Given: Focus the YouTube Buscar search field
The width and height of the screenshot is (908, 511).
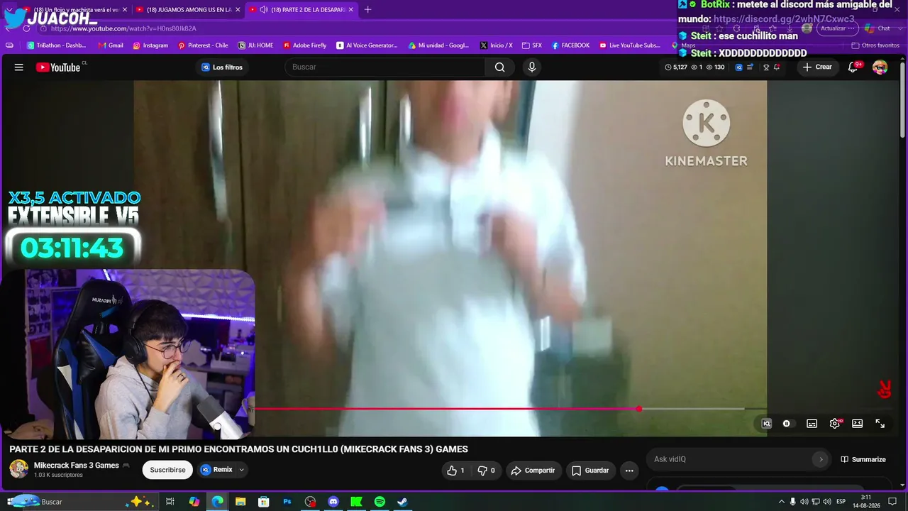Looking at the screenshot, I should pos(386,67).
